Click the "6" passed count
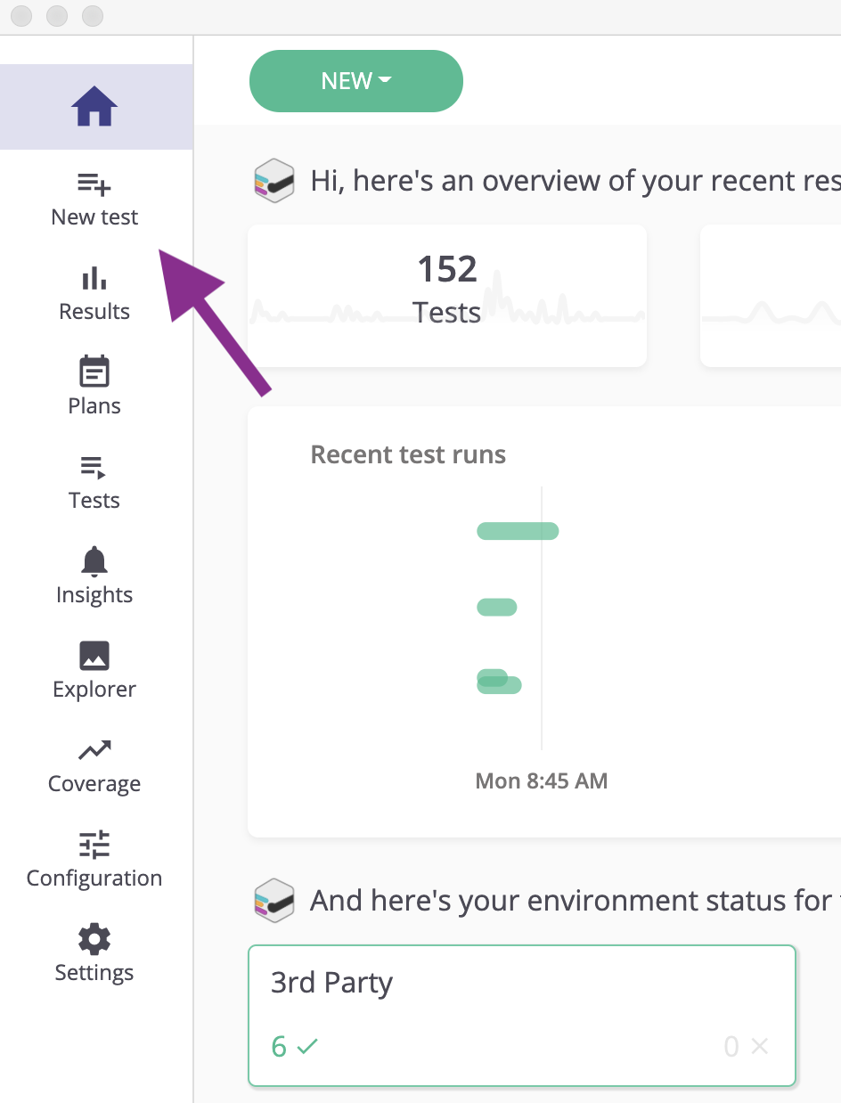The width and height of the screenshot is (841, 1103). pos(279,1046)
